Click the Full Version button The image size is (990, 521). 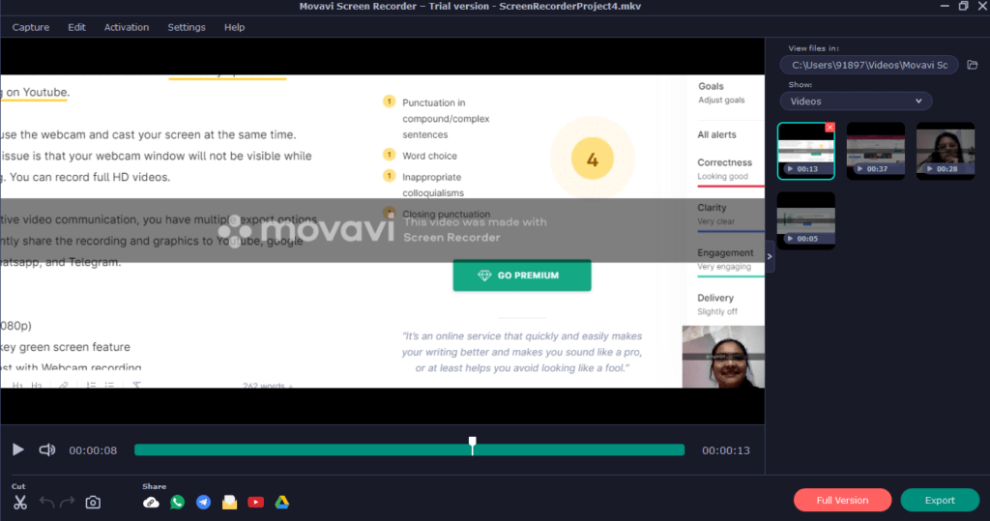[842, 500]
